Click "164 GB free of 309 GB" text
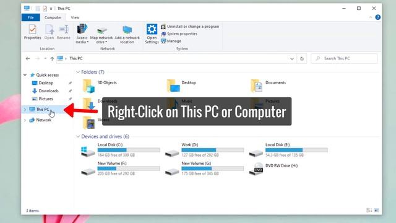 coord(116,155)
